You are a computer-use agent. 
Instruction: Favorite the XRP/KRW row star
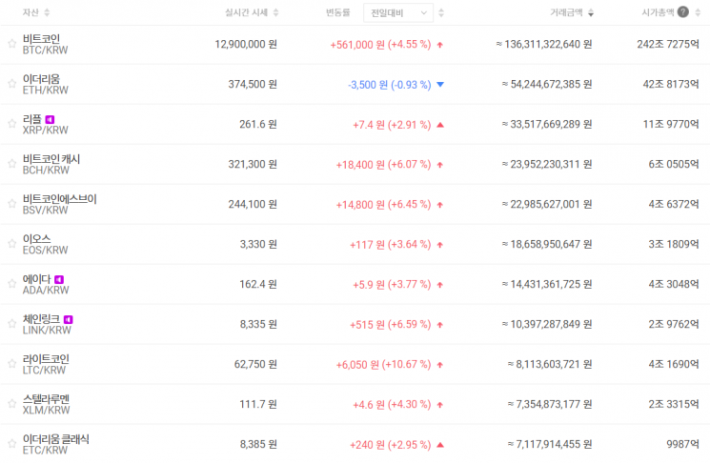tap(11, 124)
